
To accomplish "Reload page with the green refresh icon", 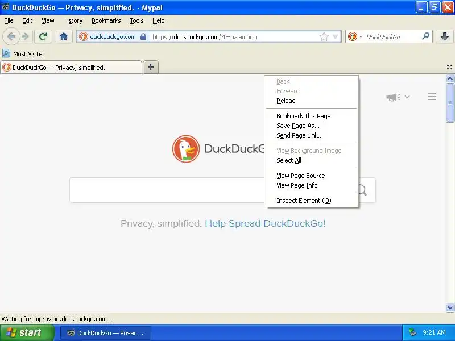I will click(43, 36).
